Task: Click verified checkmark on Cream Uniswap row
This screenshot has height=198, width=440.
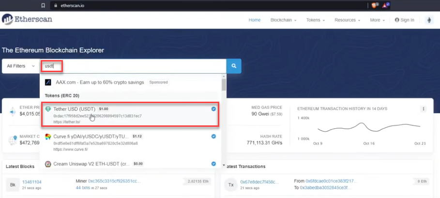Action: pos(213,164)
